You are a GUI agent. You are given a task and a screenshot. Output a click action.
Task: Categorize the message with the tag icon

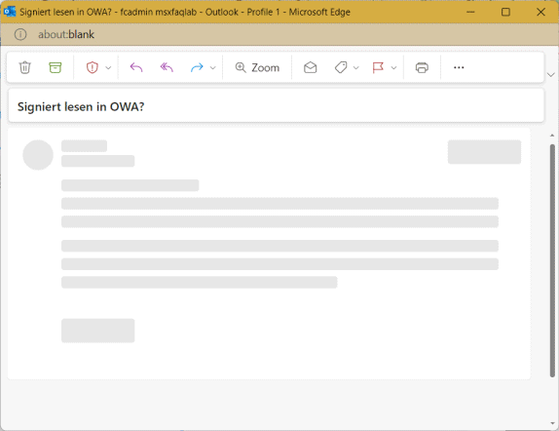coord(341,67)
